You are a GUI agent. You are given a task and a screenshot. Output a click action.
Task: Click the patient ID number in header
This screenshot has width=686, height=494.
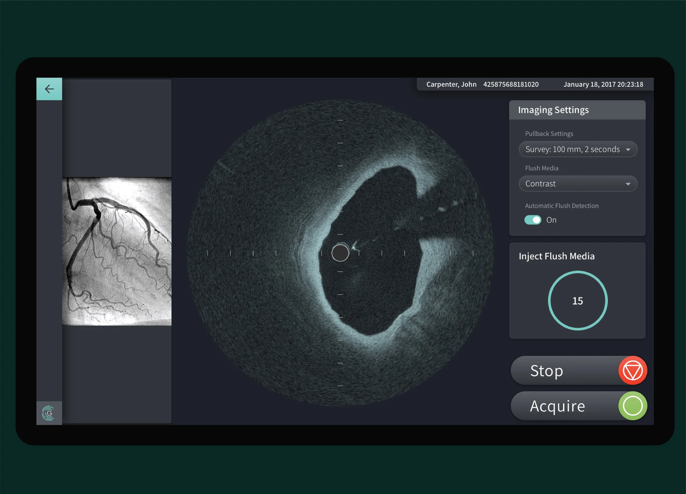(x=511, y=85)
